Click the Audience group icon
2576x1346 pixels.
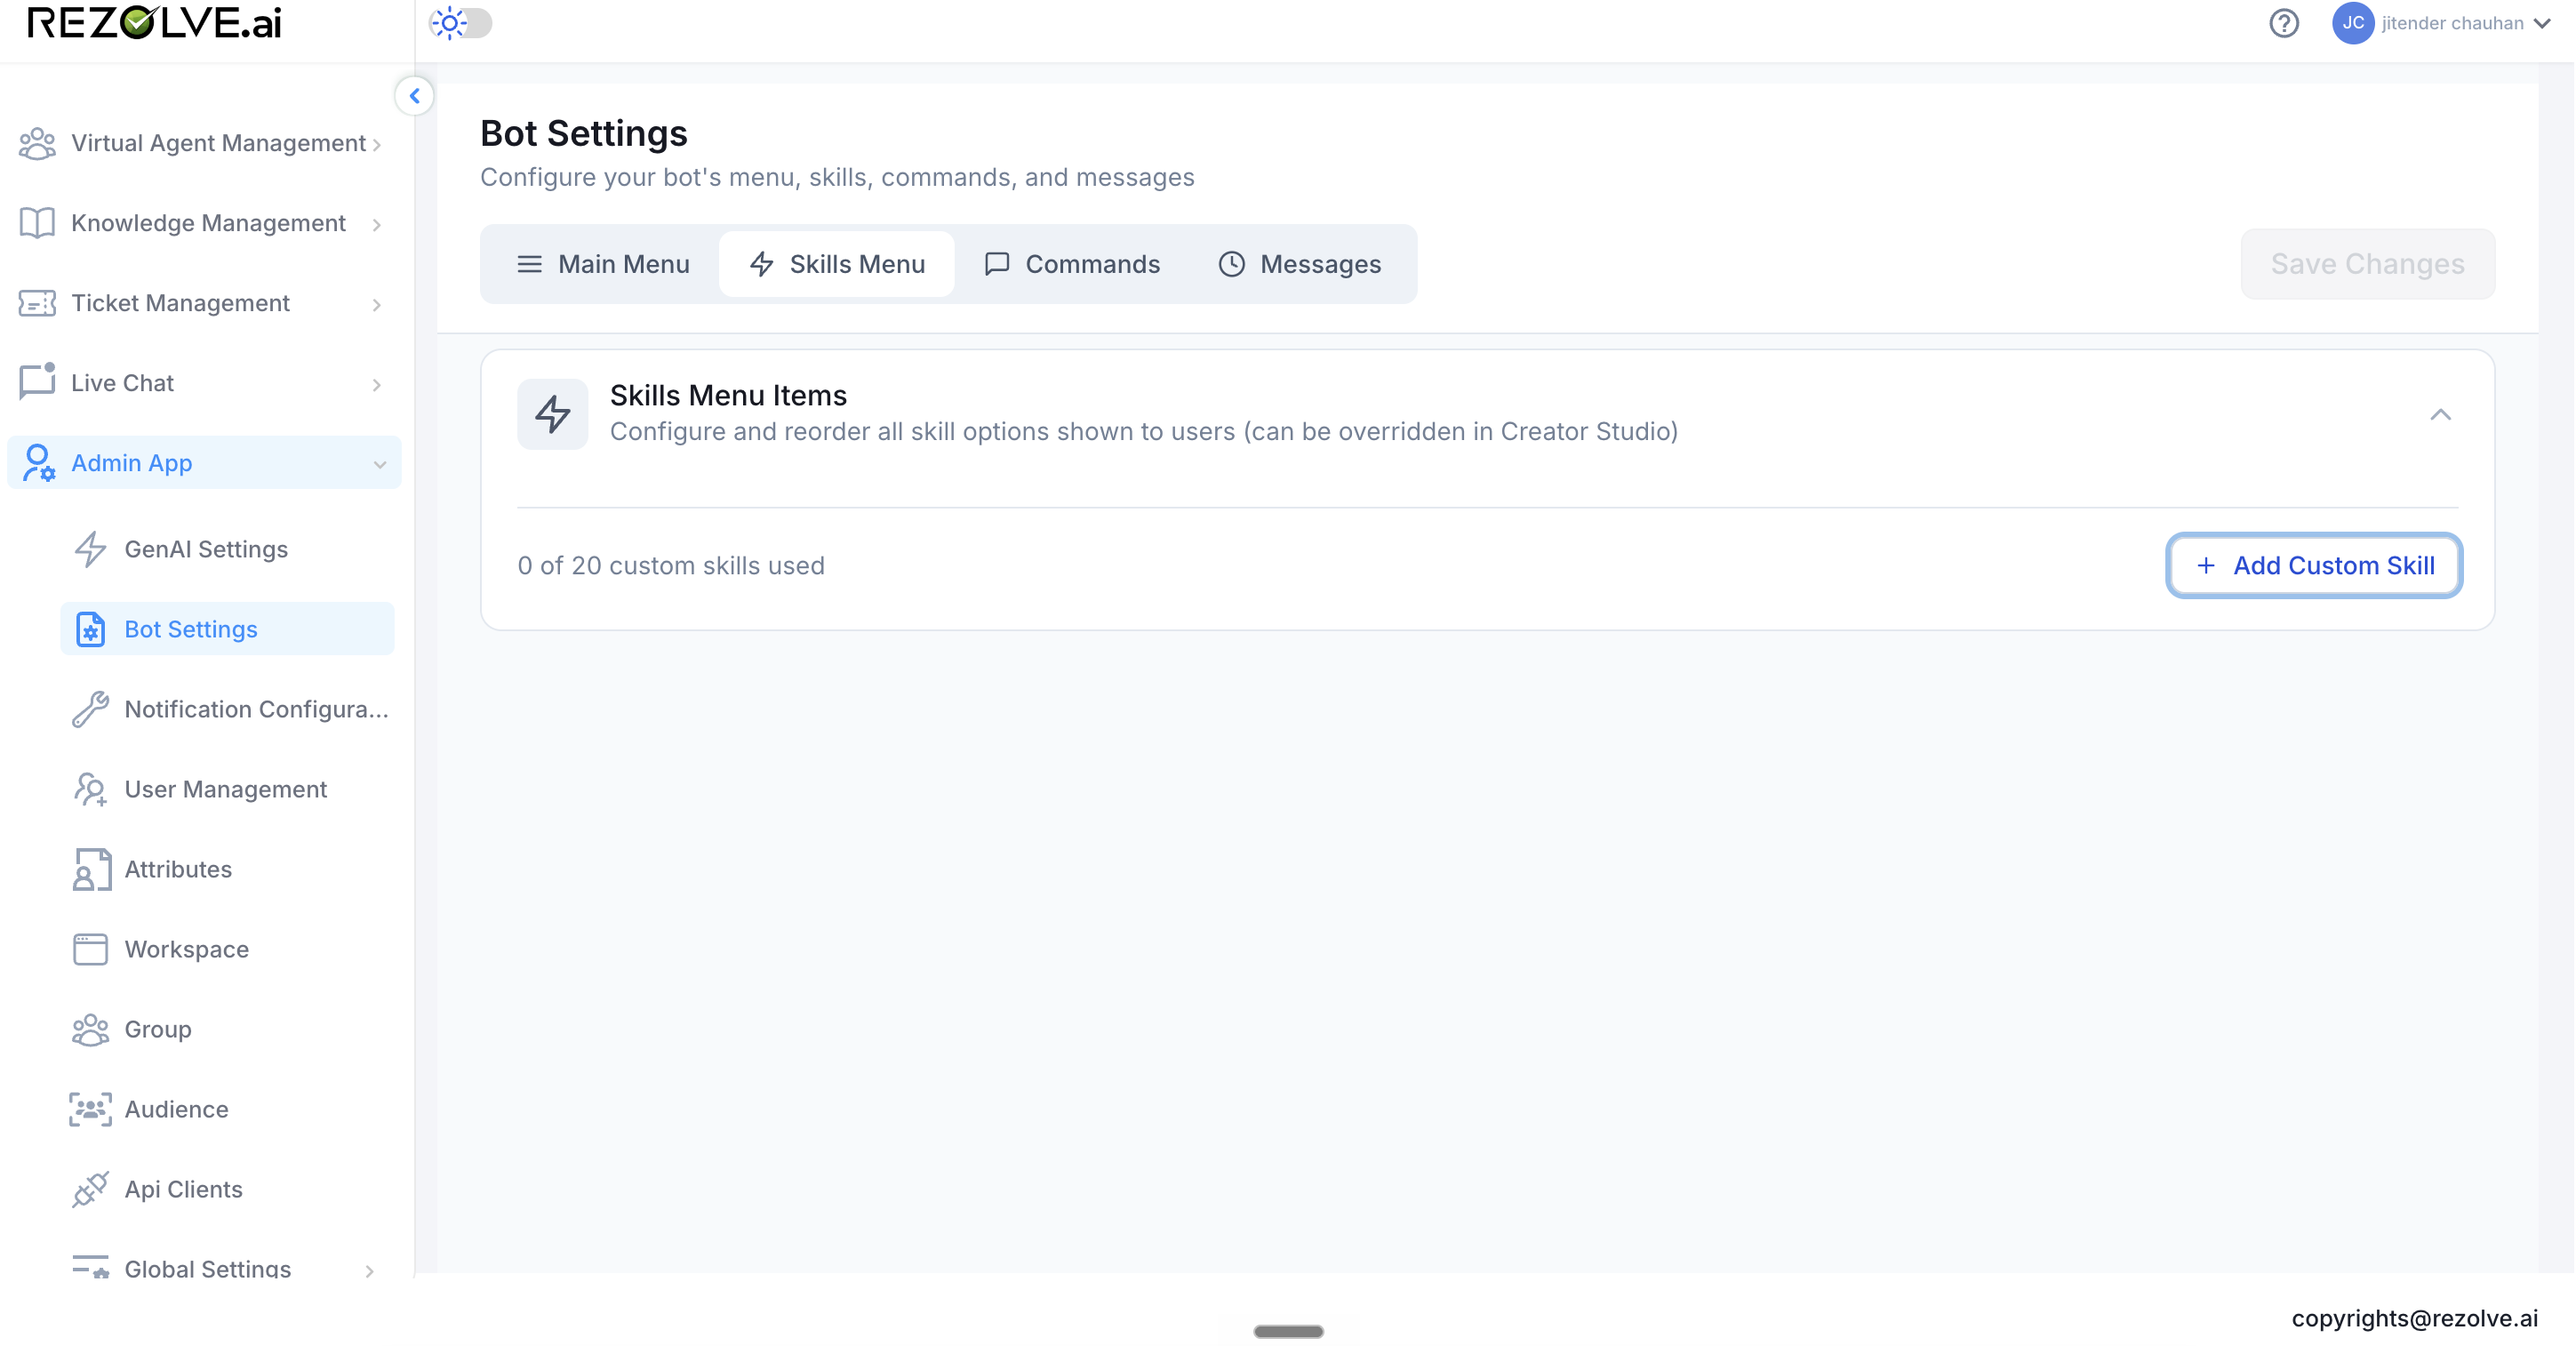click(90, 1109)
